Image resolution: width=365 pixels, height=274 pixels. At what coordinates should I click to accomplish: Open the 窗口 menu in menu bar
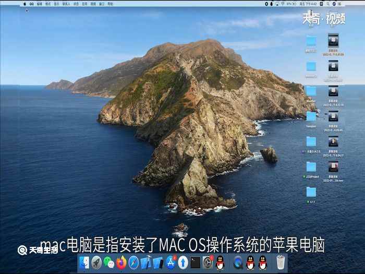(102, 4)
